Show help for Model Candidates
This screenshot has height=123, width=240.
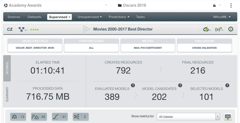[x=180, y=85]
